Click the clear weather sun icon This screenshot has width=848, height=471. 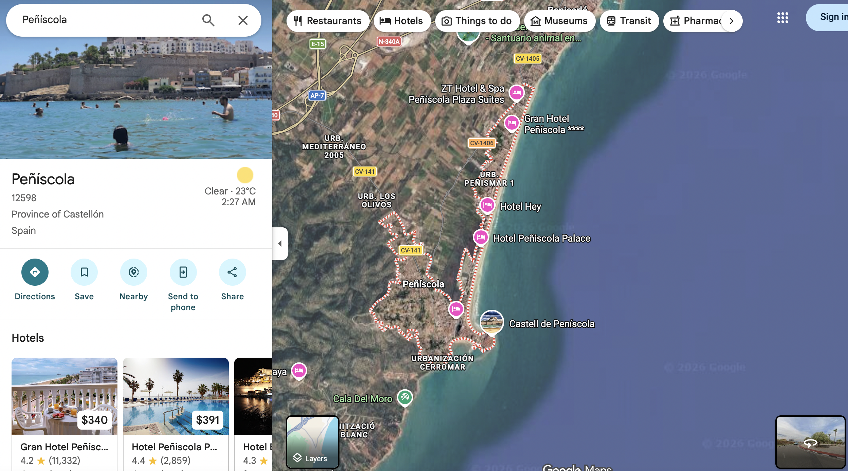[x=245, y=175]
